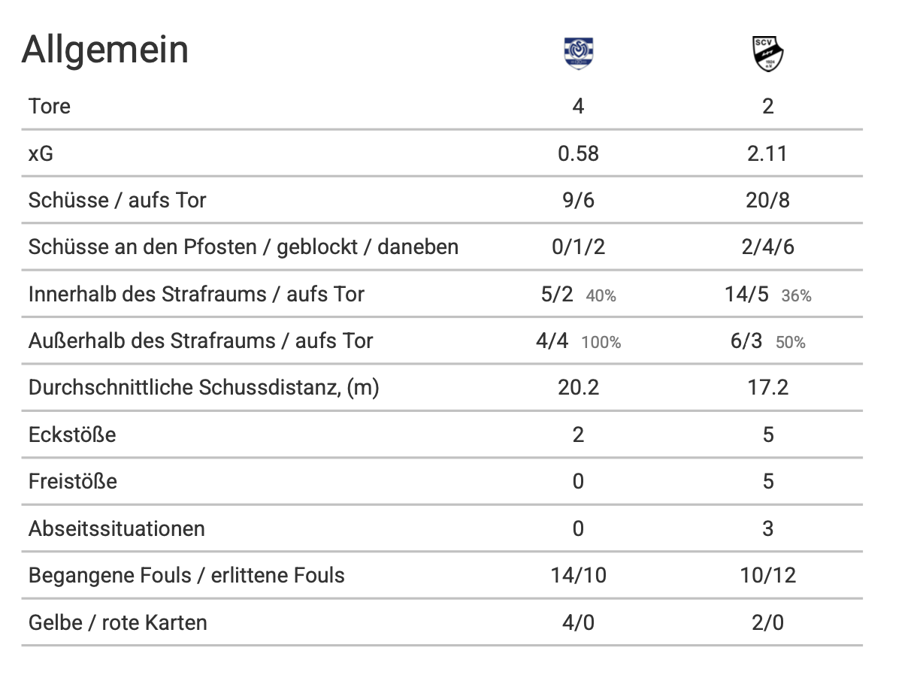Click the MSV Duisburg team crest
This screenshot has height=675, width=923.
tap(578, 53)
